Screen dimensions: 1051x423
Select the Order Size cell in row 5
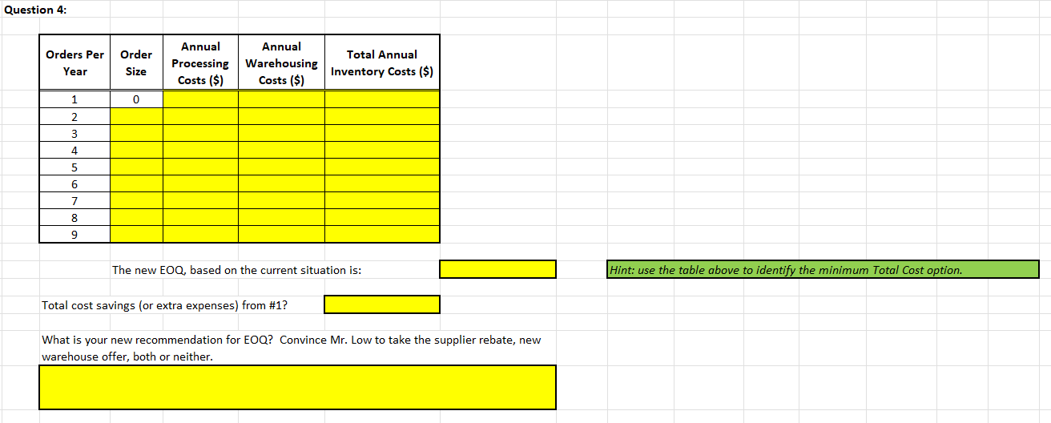(x=136, y=167)
